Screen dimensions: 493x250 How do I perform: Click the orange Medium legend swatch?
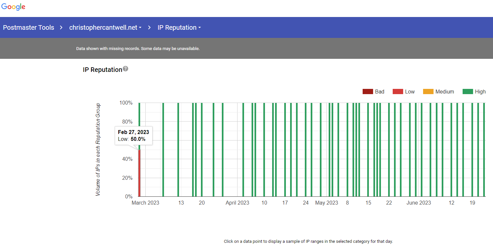[428, 92]
